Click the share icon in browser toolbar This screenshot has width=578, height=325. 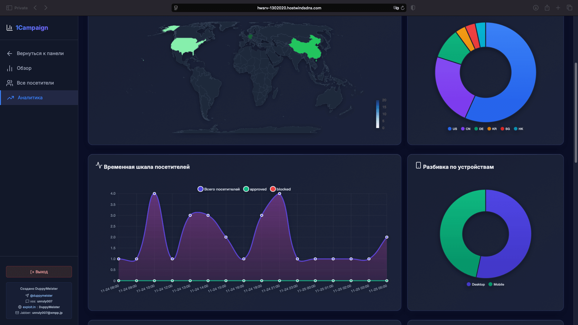[547, 8]
